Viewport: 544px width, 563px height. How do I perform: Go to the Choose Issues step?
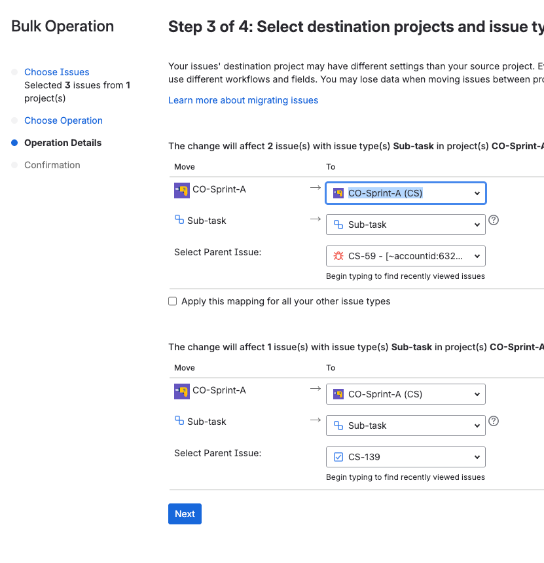click(57, 72)
